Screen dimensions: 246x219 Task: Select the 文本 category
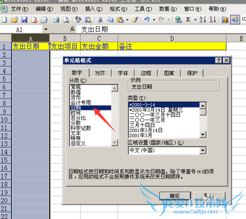click(x=91, y=133)
